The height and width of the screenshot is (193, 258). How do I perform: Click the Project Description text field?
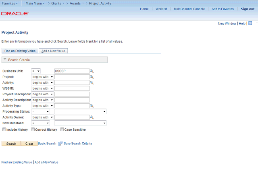tap(72, 94)
